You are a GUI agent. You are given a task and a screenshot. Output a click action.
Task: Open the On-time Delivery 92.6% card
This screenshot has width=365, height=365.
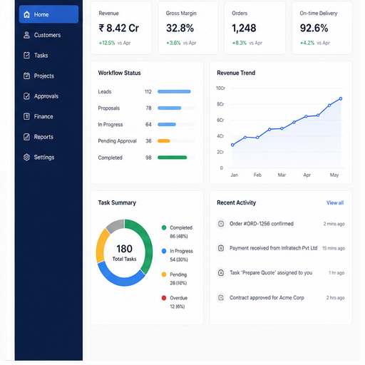(322, 28)
